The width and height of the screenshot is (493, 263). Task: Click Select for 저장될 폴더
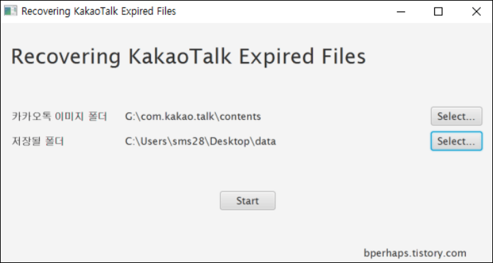pos(456,141)
